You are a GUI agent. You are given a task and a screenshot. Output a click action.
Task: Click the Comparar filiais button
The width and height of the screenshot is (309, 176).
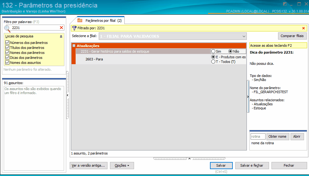tap(292, 36)
